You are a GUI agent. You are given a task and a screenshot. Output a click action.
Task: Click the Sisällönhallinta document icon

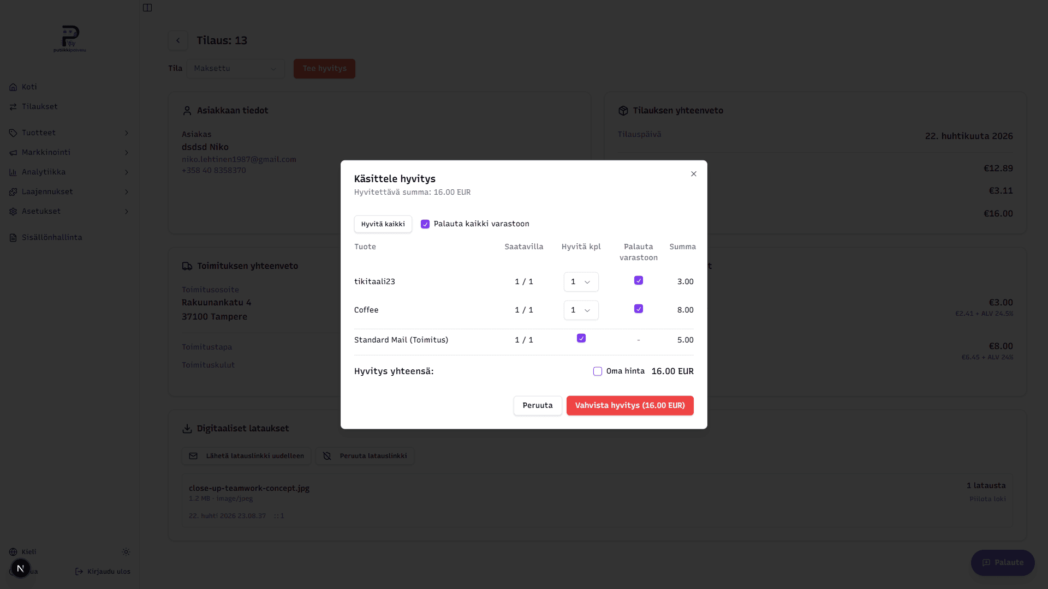click(x=13, y=238)
